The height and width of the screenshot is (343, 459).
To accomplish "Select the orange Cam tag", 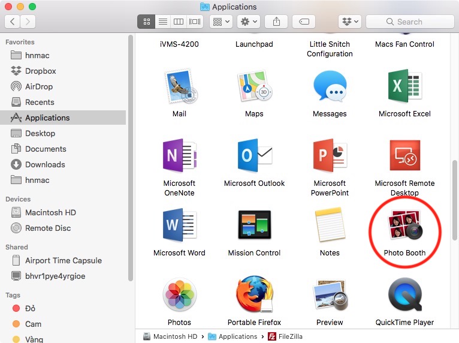I will tap(63, 324).
